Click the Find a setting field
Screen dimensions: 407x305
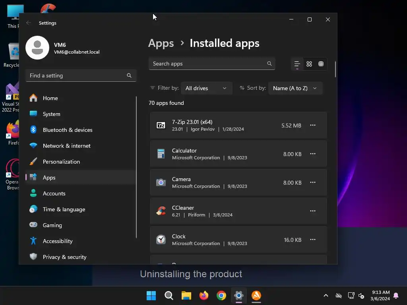tap(81, 75)
